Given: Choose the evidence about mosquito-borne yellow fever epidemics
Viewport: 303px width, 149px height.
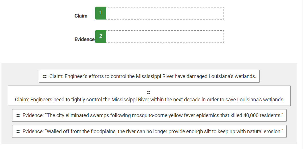Looking at the screenshot, I should pos(149,115).
